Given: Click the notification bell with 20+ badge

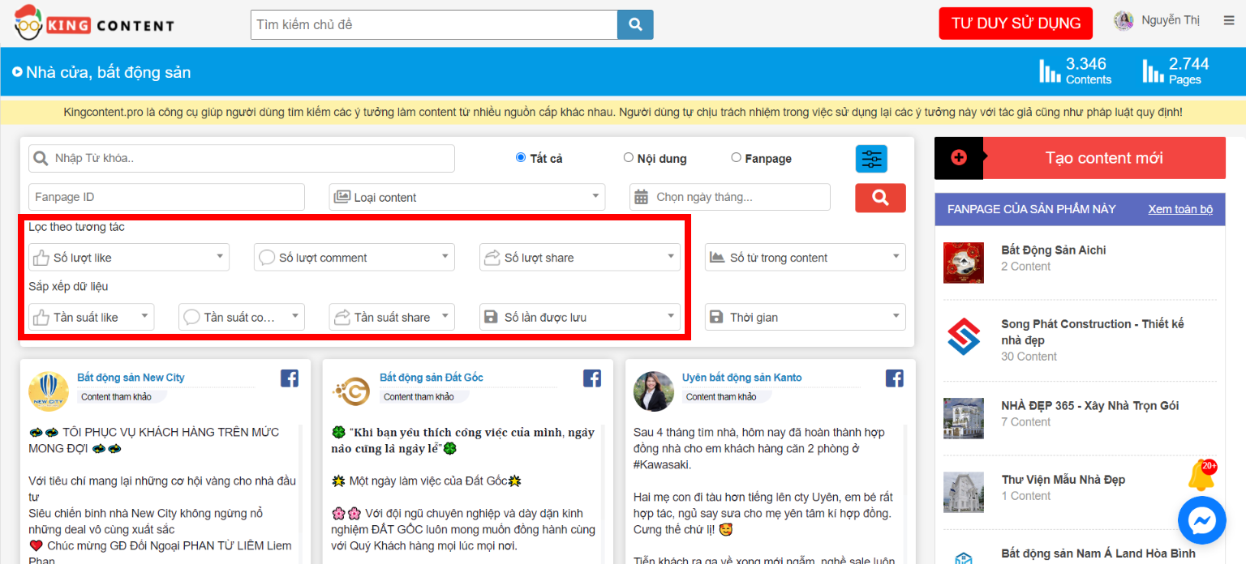Looking at the screenshot, I should [1201, 475].
